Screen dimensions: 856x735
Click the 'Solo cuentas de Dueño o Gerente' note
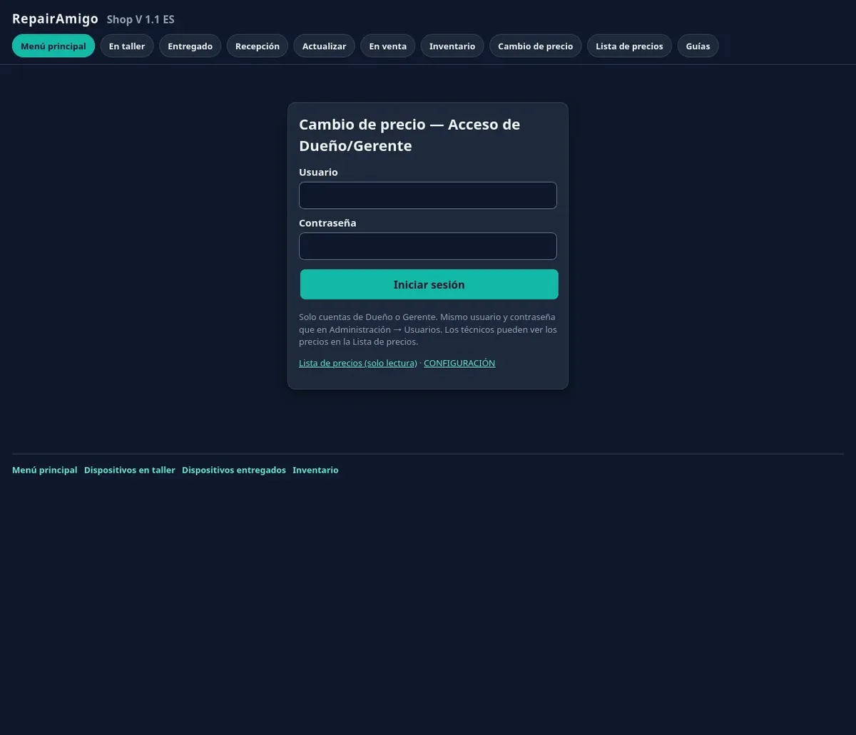(428, 329)
